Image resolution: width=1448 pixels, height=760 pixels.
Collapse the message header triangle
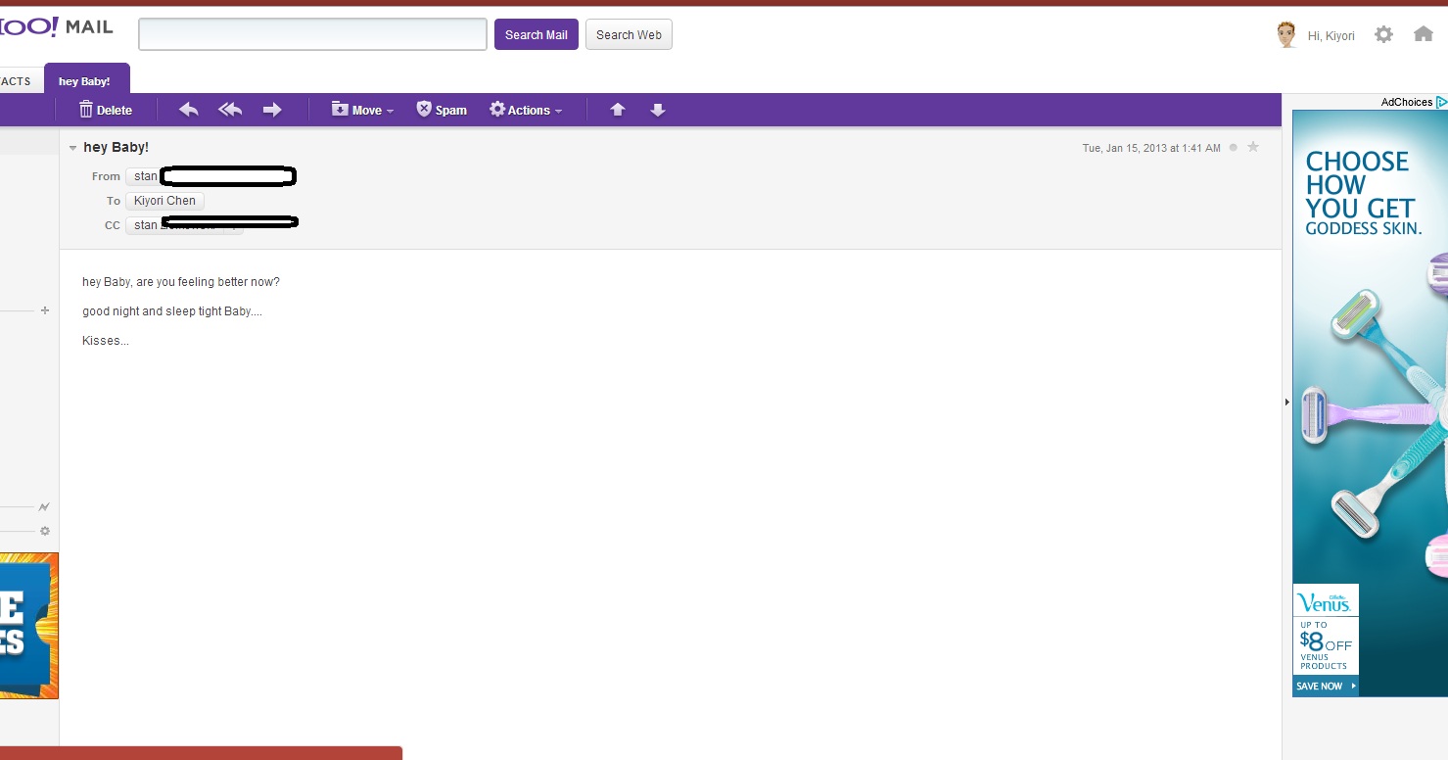coord(73,148)
